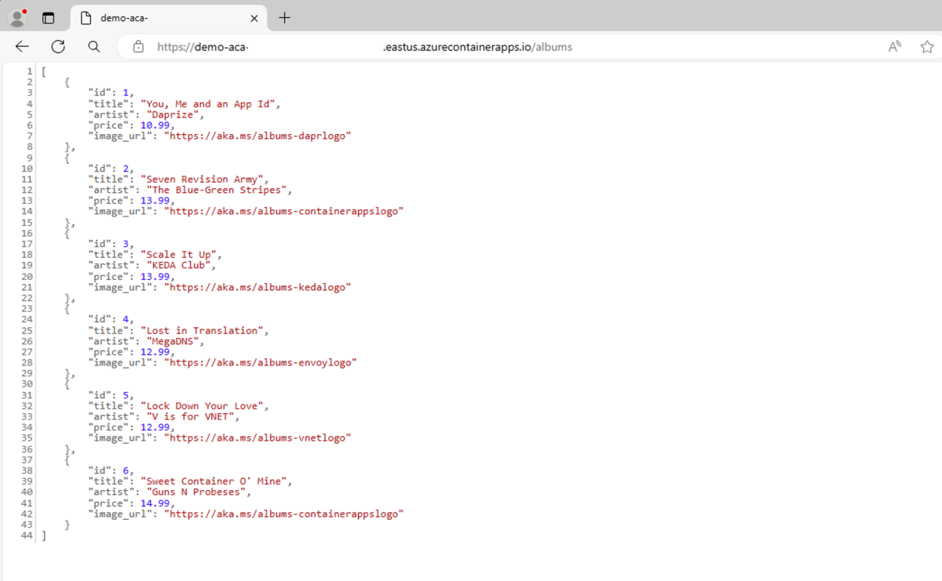Click the tab actions menu icon

point(49,16)
